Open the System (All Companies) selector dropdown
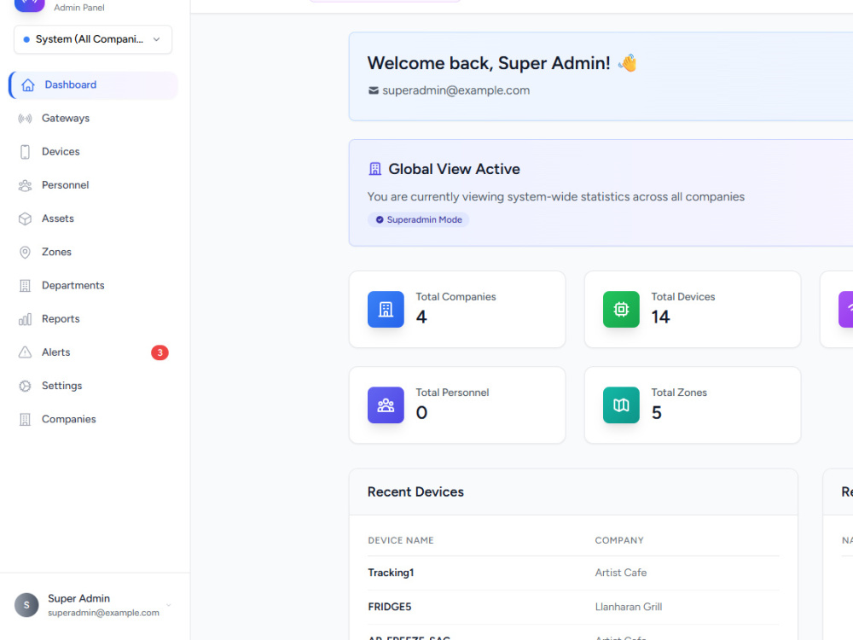The image size is (853, 640). (93, 39)
